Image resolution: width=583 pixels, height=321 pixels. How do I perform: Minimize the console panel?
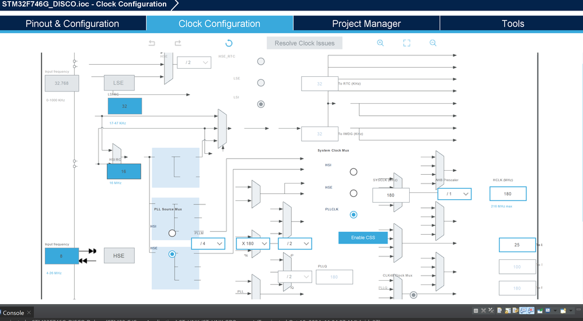click(578, 309)
